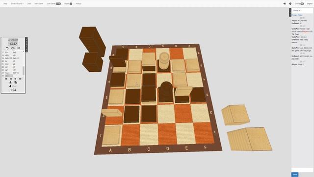Open the Help menu item
Image resolution: width=314 pixels, height=177 pixels.
5,3
